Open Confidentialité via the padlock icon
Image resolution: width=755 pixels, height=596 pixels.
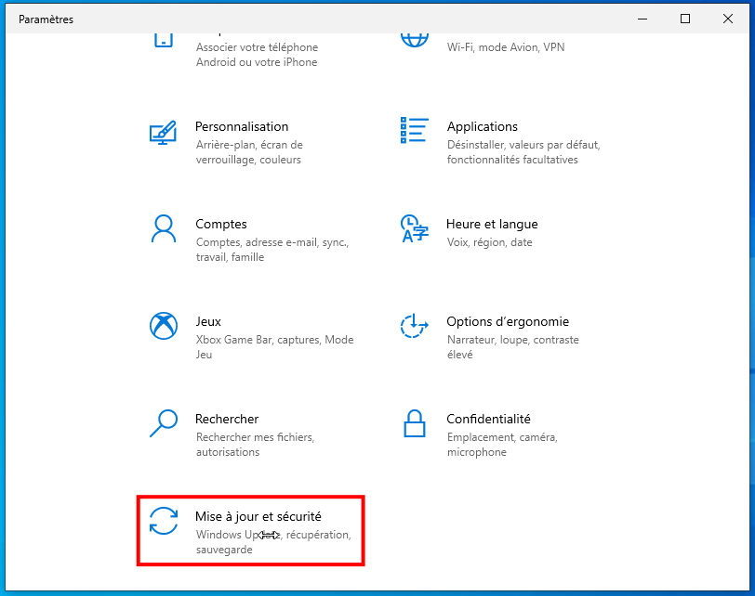point(414,424)
